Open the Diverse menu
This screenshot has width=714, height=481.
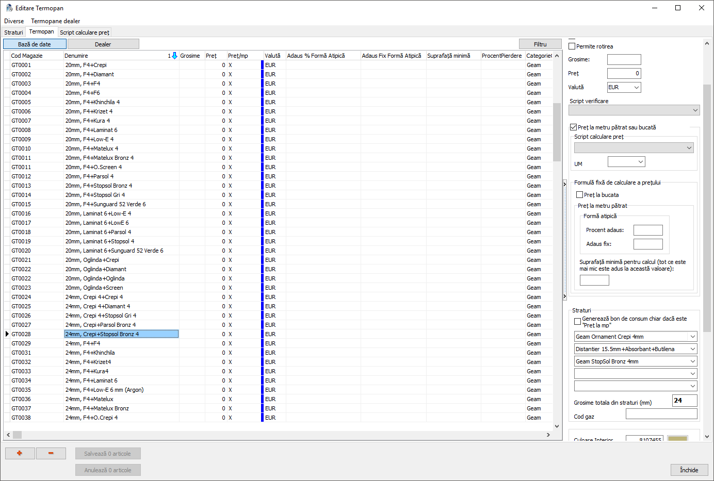tap(14, 21)
